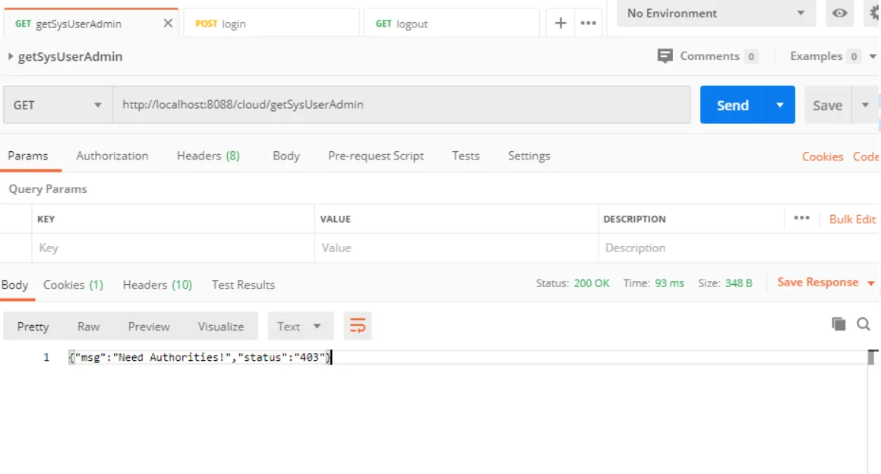Screen dimensions: 881x474
Task: Switch to the GET logout tab
Action: click(451, 24)
